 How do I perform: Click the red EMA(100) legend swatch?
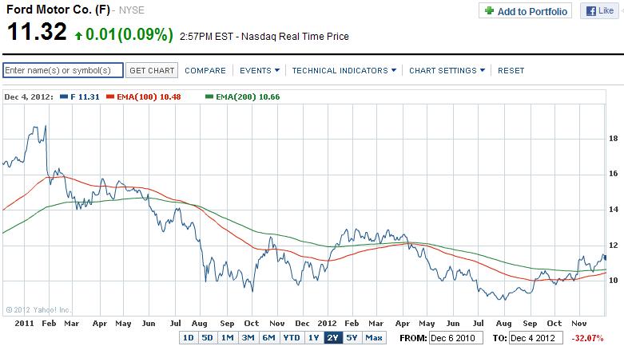pos(110,96)
